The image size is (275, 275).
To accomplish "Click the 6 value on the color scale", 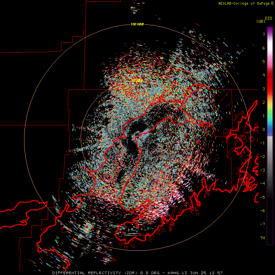I will point(264,48).
